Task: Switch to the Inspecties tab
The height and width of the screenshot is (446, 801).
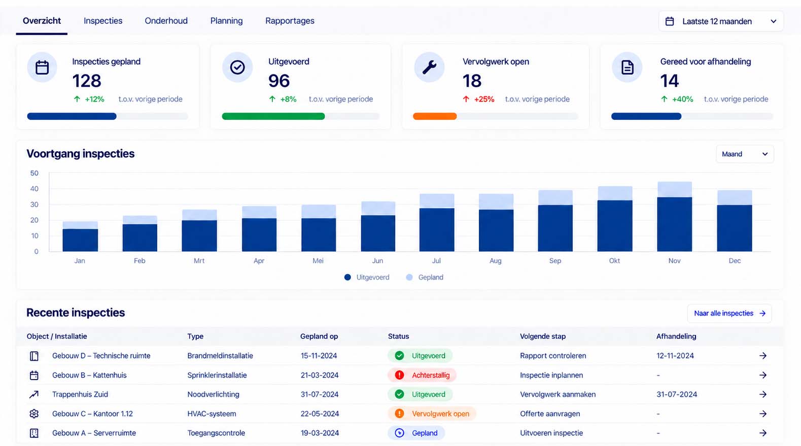Action: click(103, 21)
